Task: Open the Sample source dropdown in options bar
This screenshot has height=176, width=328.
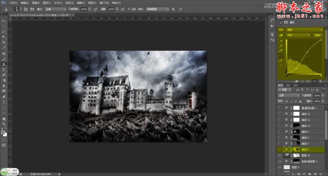Action: point(157,9)
